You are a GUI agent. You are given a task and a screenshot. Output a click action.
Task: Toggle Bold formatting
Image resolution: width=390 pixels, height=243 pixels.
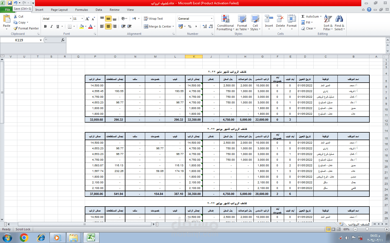45,26
